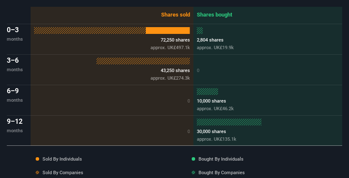Image resolution: width=349 pixels, height=178 pixels.
Task: Click the green Bought By Individuals legend dot
Action: (x=193, y=159)
